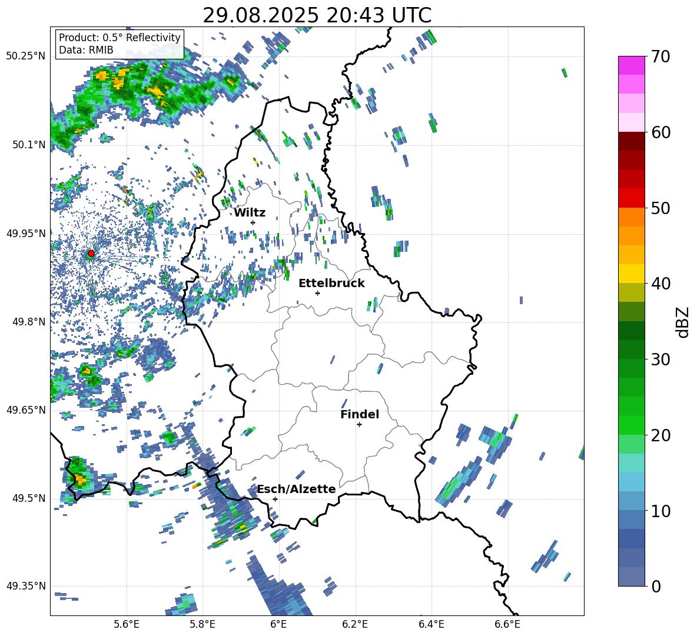Click the 49.8°N latitude label
The width and height of the screenshot is (697, 636).
click(x=29, y=322)
